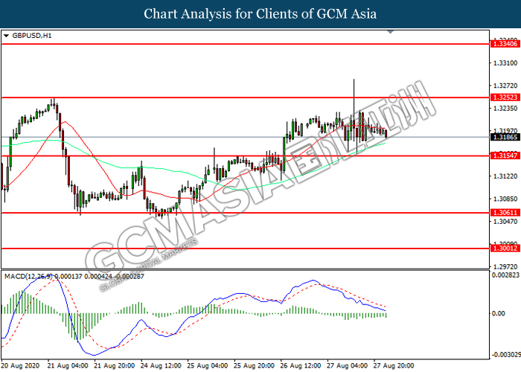Click the chart shift triangle marker at top
Screen dimensions: 521x372
tap(391, 32)
